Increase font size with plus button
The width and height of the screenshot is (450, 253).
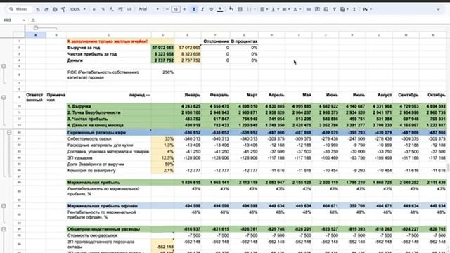[x=184, y=9]
